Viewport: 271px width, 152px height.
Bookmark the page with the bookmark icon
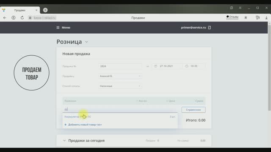pos(246,18)
